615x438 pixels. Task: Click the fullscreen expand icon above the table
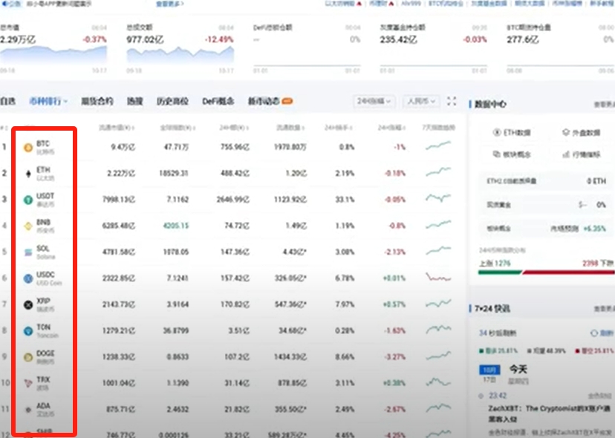(452, 101)
